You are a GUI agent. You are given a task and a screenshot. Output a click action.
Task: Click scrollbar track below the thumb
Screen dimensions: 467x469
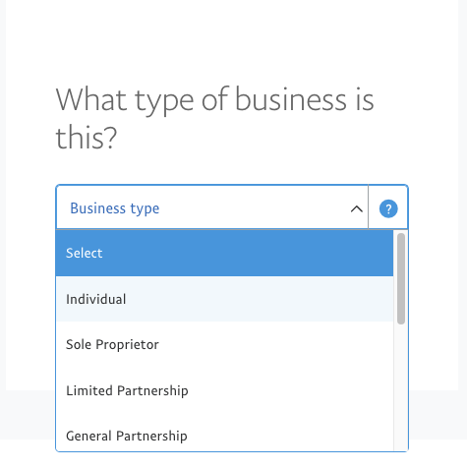[401, 386]
